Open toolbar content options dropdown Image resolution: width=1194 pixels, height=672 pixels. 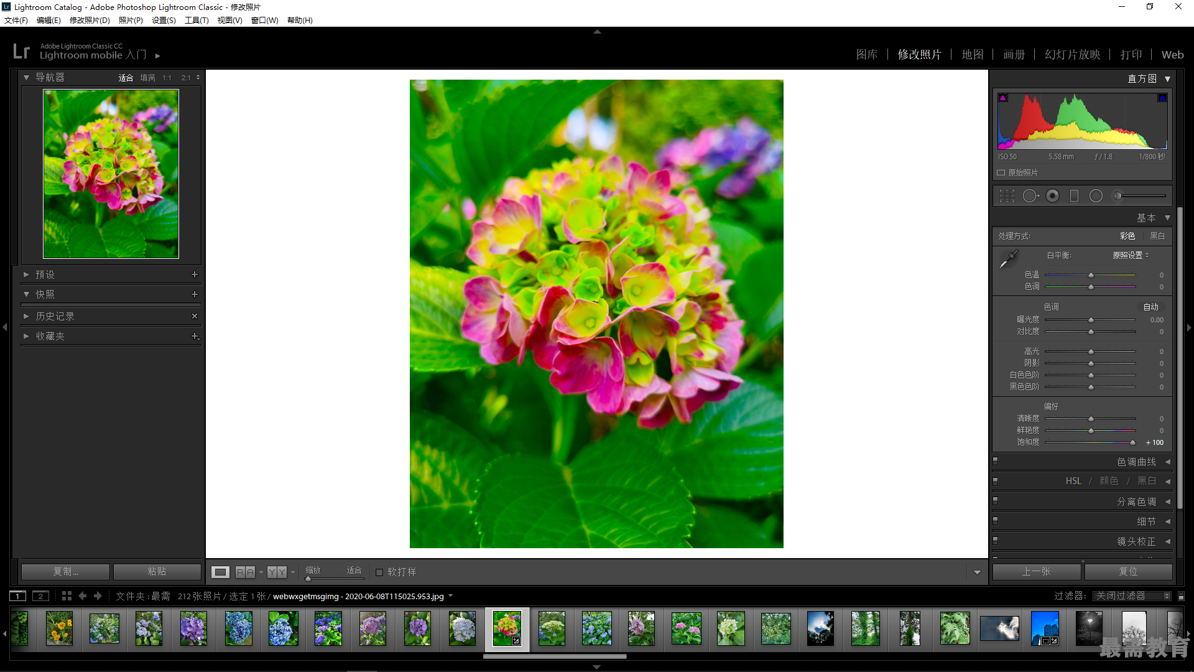pos(977,572)
